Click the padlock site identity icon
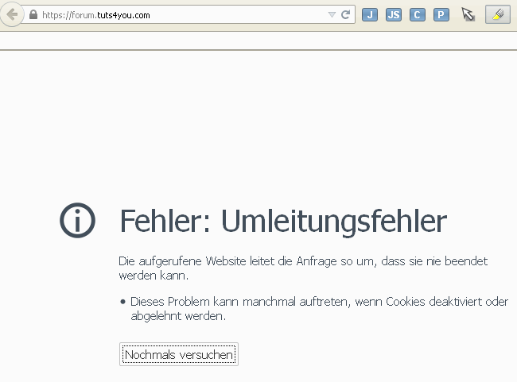 [33, 15]
